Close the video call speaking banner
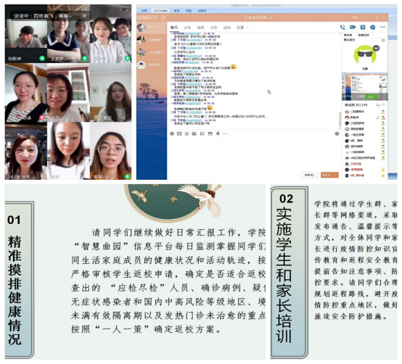 84,16
